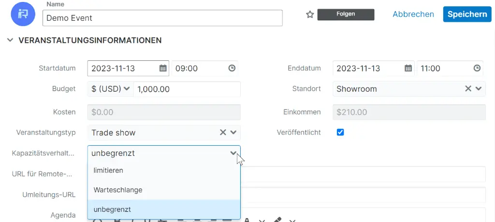Image resolution: width=495 pixels, height=222 pixels.
Task: Click the Kapazitätsverhalt... label
Action: 44,153
